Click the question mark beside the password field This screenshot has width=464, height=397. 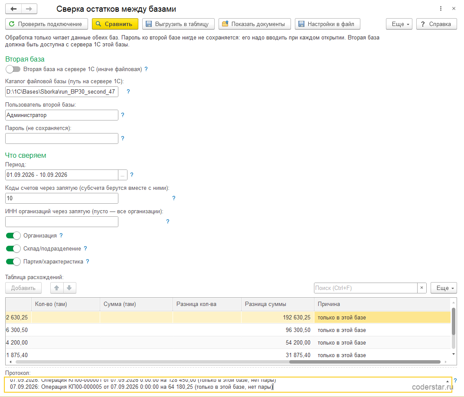[123, 138]
